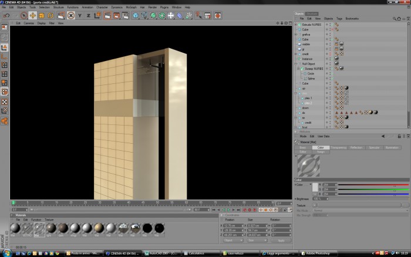Click the Apply button in Coordinates

point(281,240)
